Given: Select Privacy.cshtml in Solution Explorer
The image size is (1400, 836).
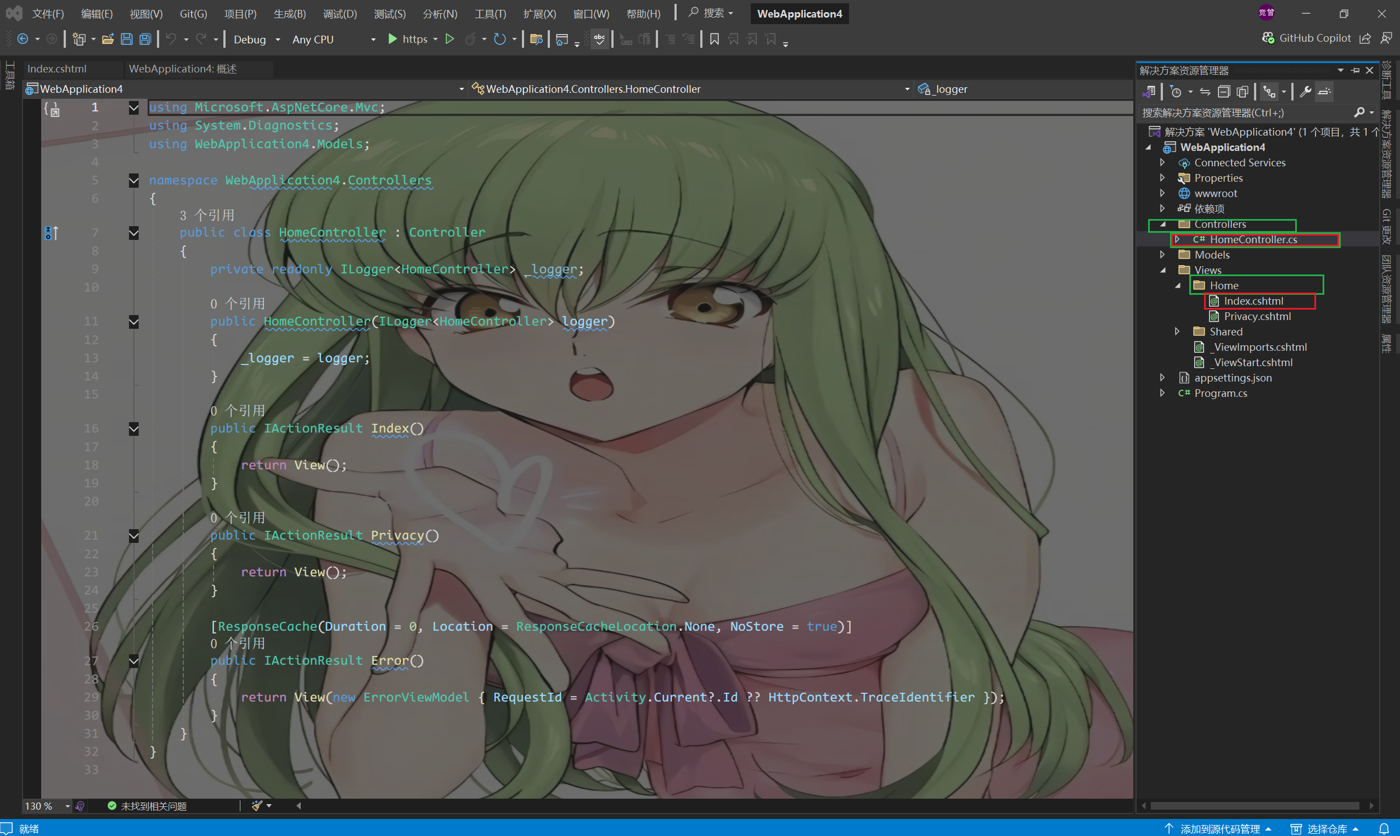Looking at the screenshot, I should [x=1257, y=317].
